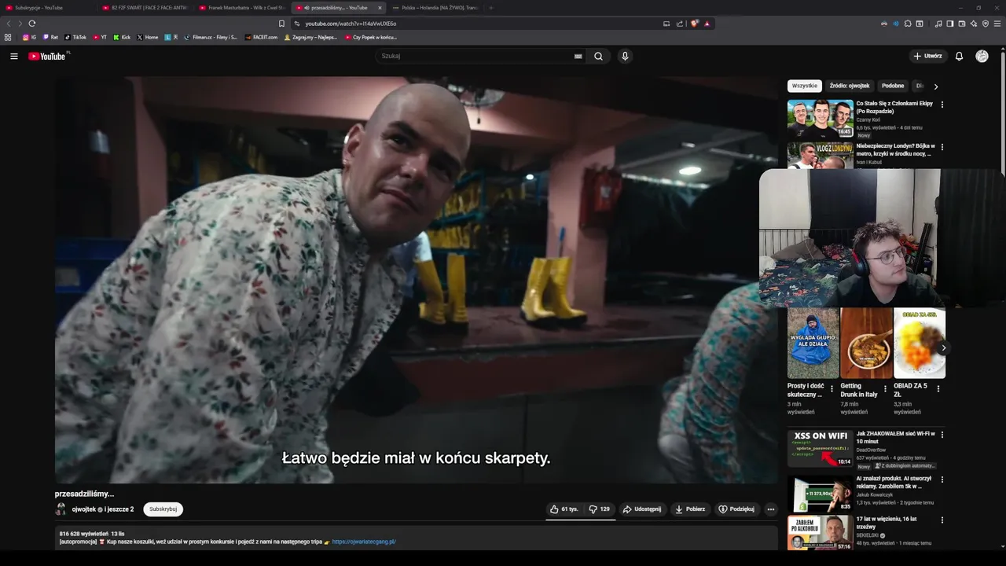Open options for Getting Drunk in Italy Short
1006x566 pixels.
[885, 388]
